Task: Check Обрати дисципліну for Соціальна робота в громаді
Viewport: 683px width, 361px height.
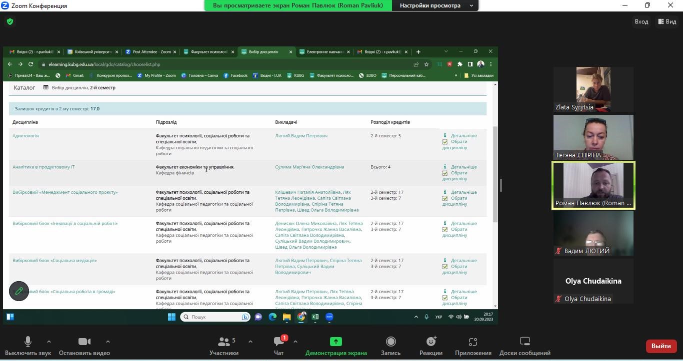Action: click(x=444, y=298)
